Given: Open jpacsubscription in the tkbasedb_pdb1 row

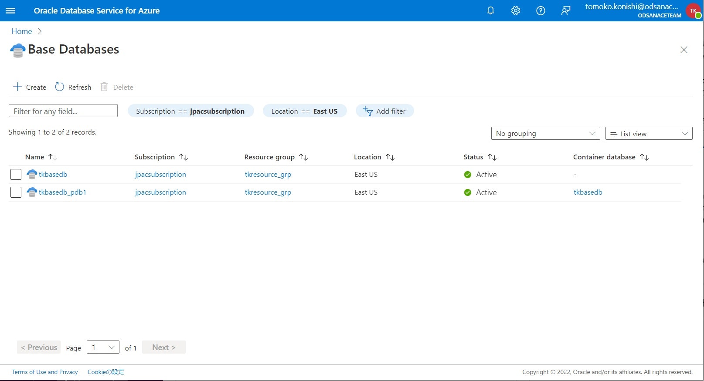Looking at the screenshot, I should pyautogui.click(x=160, y=192).
